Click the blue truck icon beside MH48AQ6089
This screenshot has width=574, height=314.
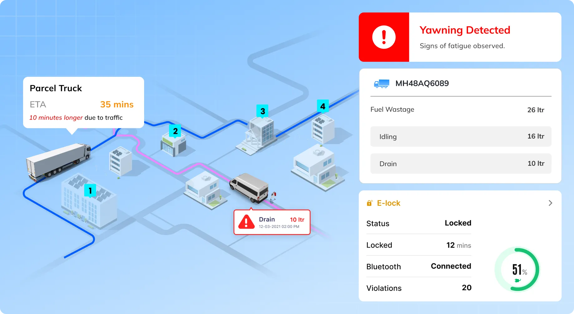click(382, 84)
